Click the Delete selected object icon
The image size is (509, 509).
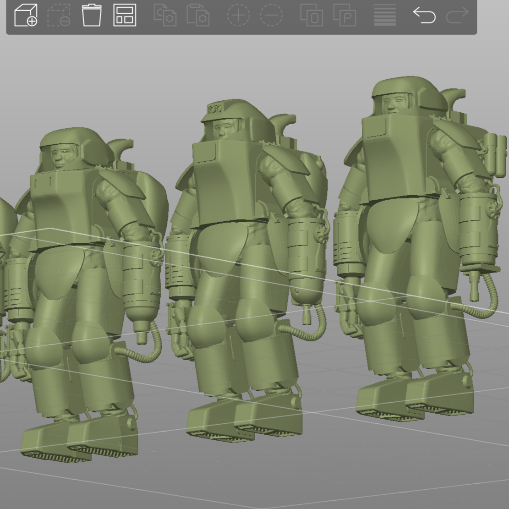pyautogui.click(x=59, y=15)
